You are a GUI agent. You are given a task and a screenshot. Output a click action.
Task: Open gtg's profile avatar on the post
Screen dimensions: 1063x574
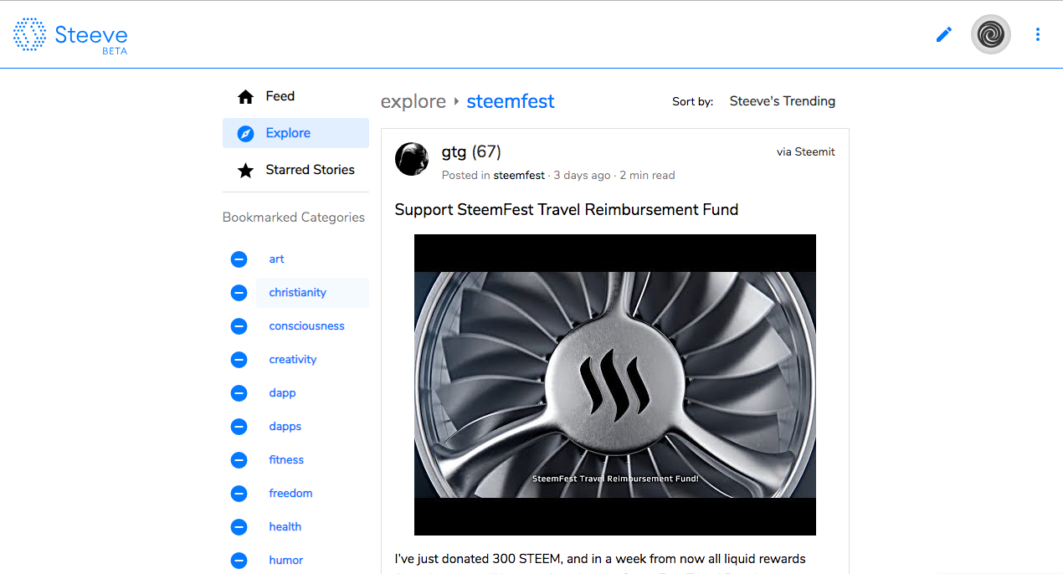pos(411,159)
